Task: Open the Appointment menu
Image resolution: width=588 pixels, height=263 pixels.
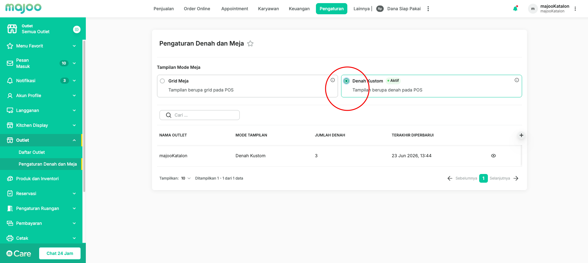Action: [x=235, y=9]
